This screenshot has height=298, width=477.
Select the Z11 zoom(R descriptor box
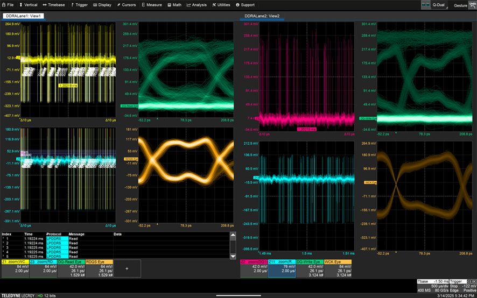282,268
